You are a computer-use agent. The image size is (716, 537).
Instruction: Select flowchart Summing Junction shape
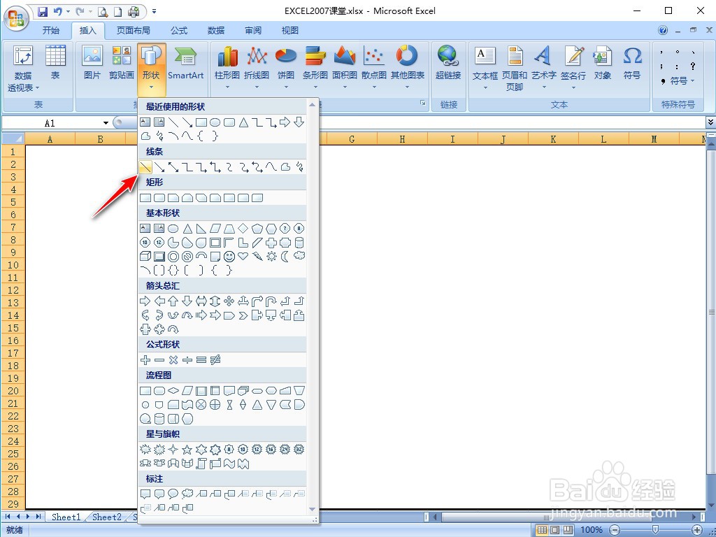201,405
